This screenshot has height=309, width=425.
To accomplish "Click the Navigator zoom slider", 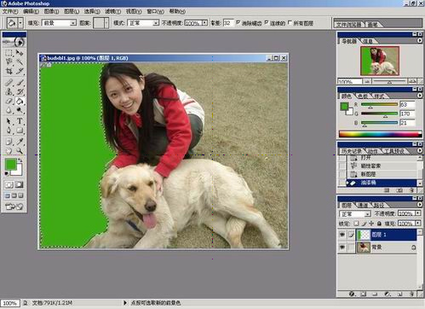I will point(389,81).
